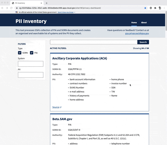Click the external link icon beside Source
The image size is (167, 145).
60,107
